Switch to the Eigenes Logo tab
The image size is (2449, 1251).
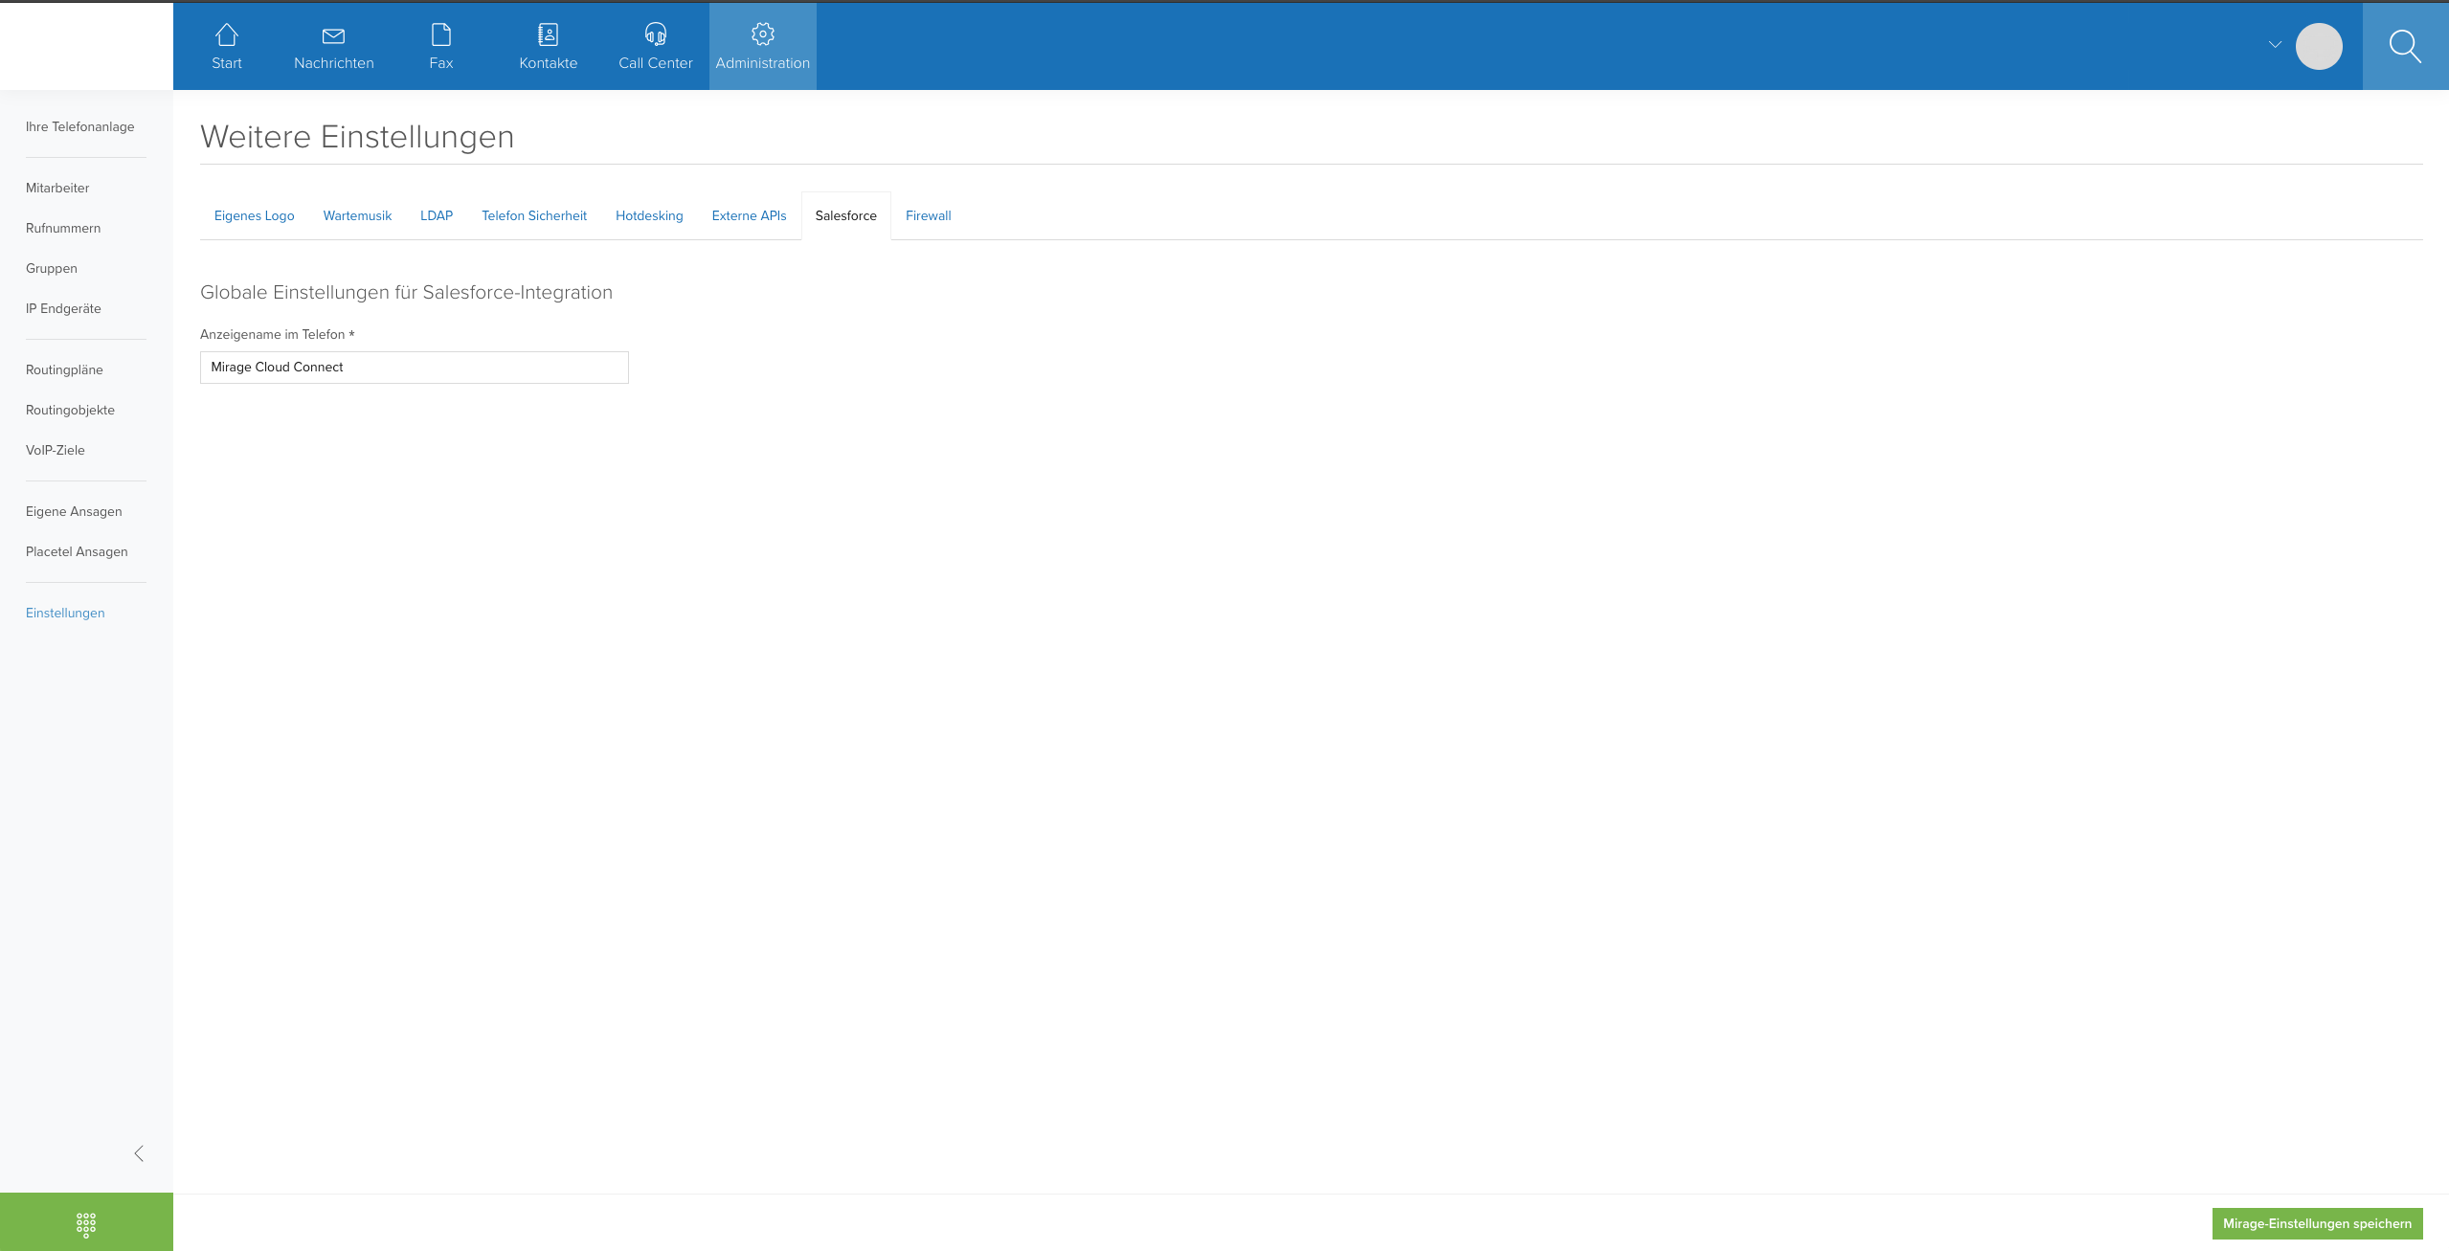pos(255,215)
